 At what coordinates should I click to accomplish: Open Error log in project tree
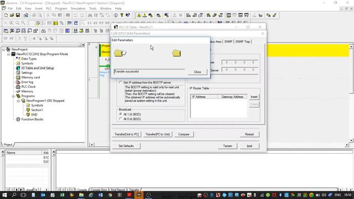coord(27,82)
